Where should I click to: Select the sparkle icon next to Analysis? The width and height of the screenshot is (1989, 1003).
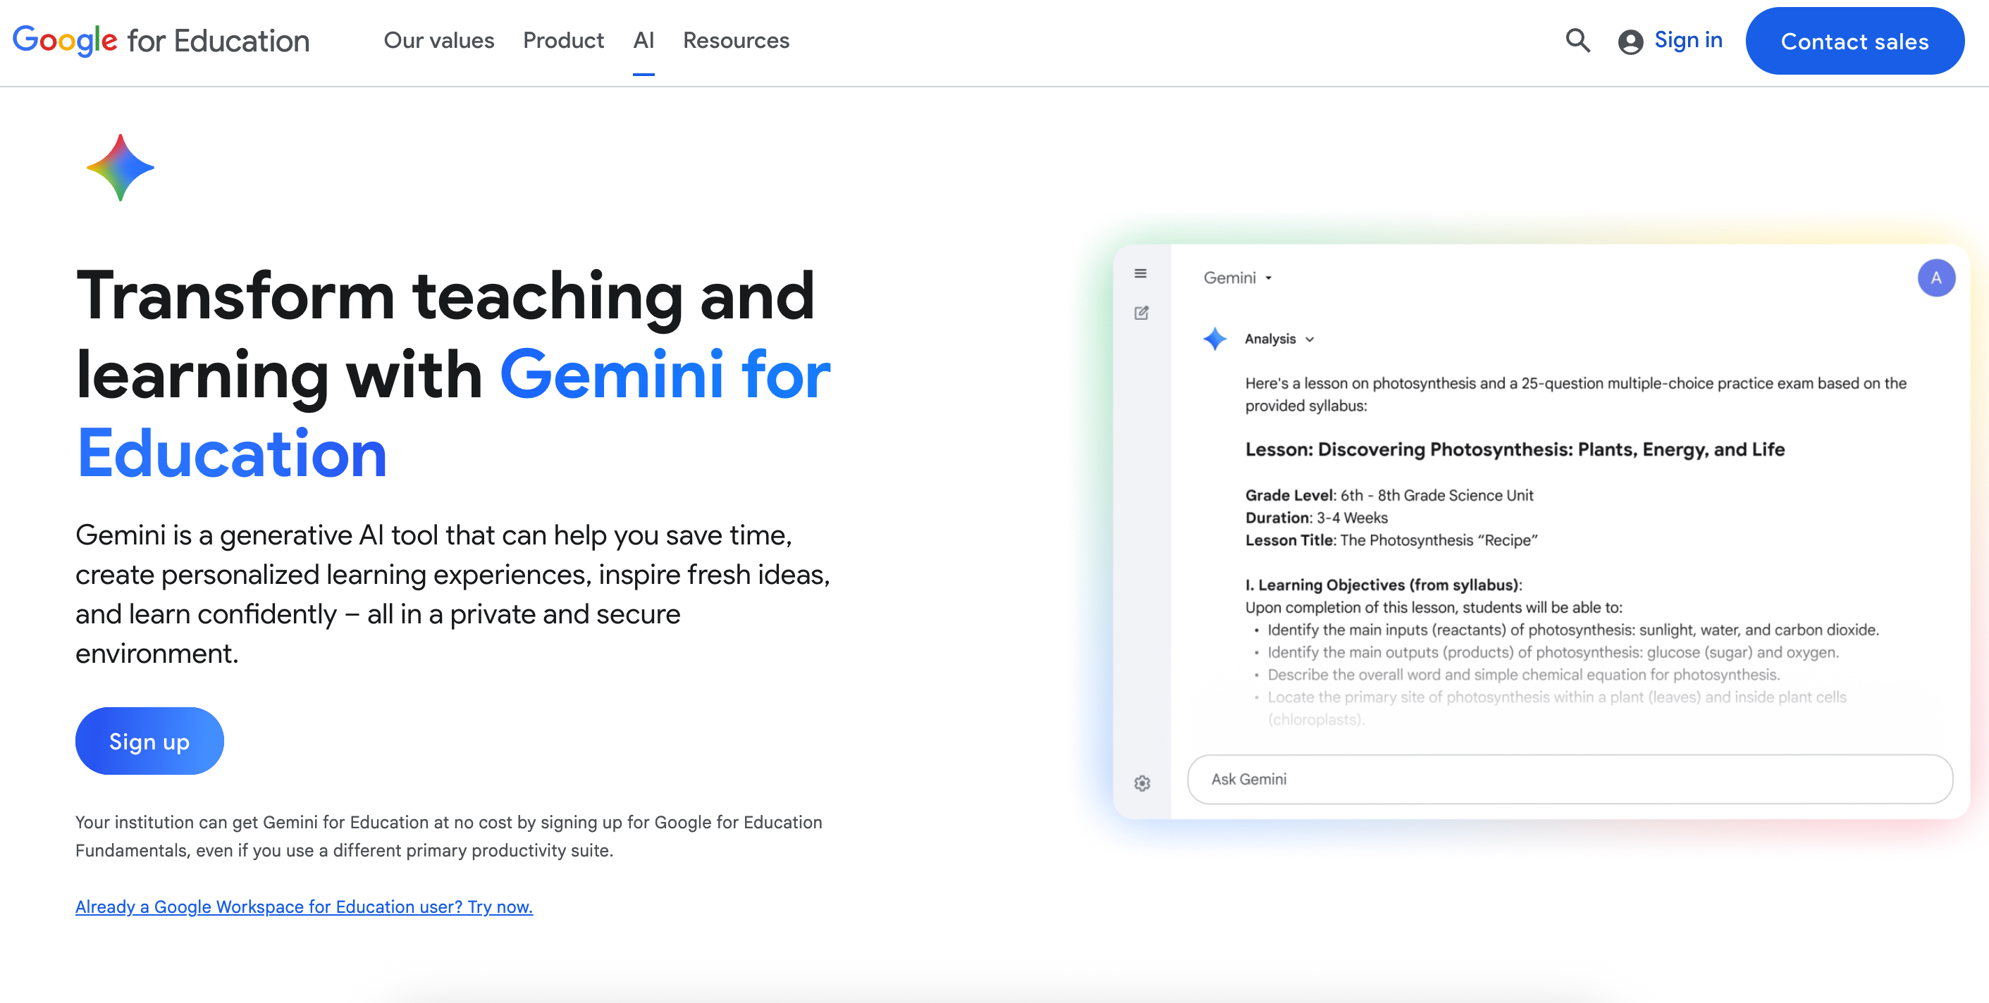pyautogui.click(x=1214, y=339)
